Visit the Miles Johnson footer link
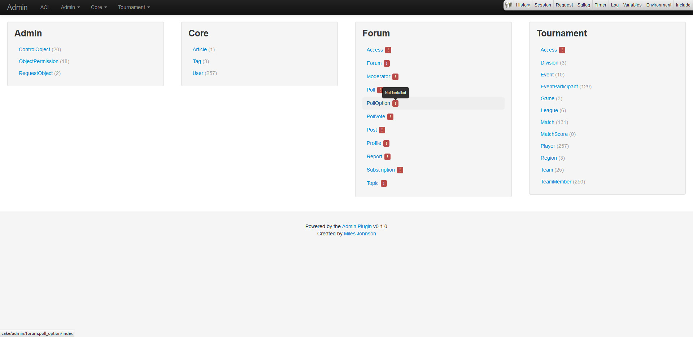The image size is (693, 337). (x=359, y=234)
